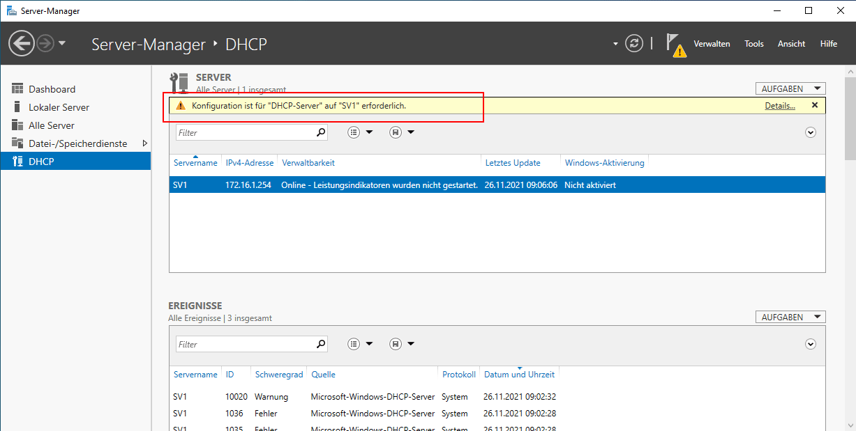Open the Verwalten menu
The image size is (856, 431).
point(711,44)
